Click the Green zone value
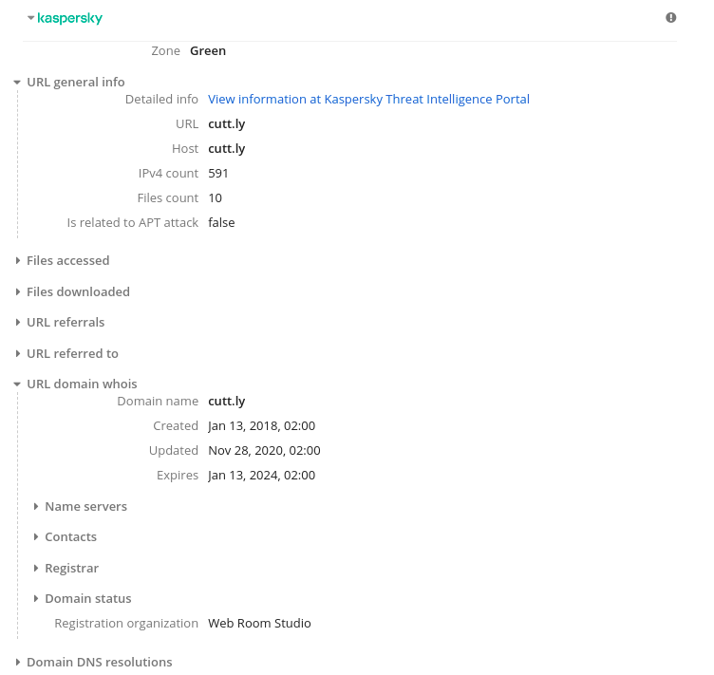The height and width of the screenshot is (675, 714). click(x=208, y=51)
